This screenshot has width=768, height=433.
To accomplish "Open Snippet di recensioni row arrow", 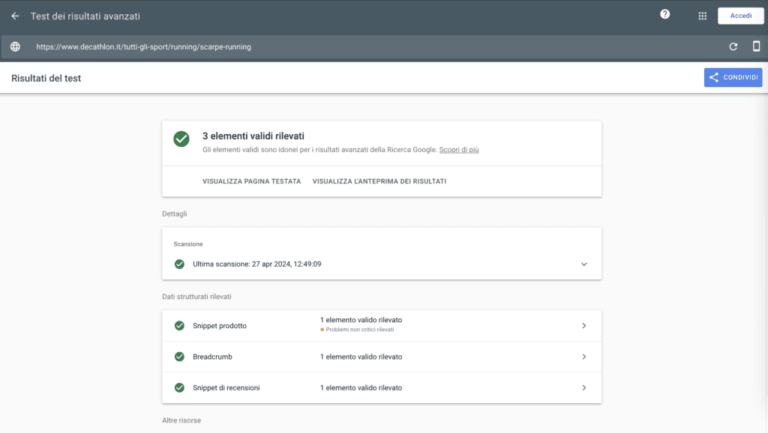I will (583, 387).
